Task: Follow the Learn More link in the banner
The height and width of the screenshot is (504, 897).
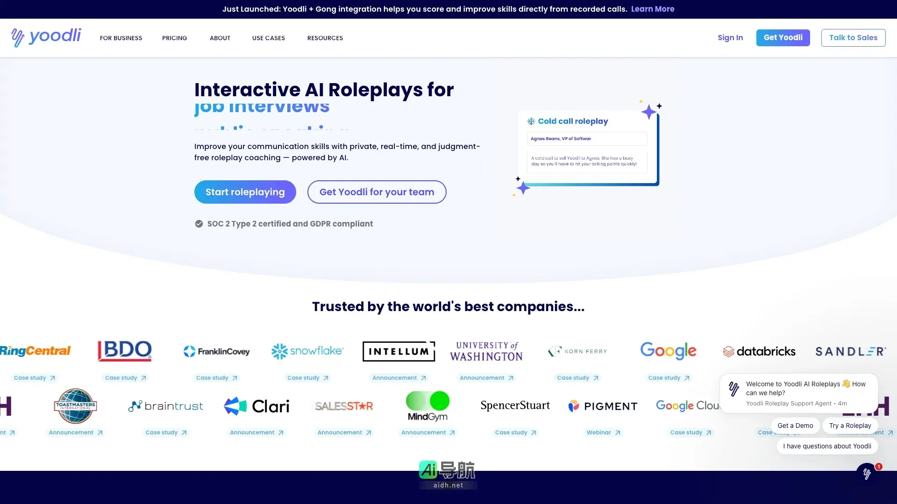Action: pos(653,9)
